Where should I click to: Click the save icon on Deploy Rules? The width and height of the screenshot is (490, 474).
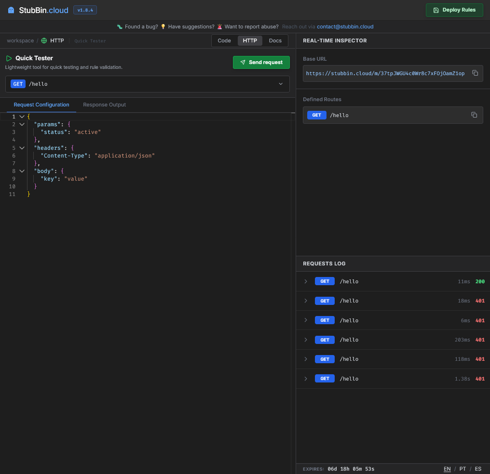(x=436, y=10)
